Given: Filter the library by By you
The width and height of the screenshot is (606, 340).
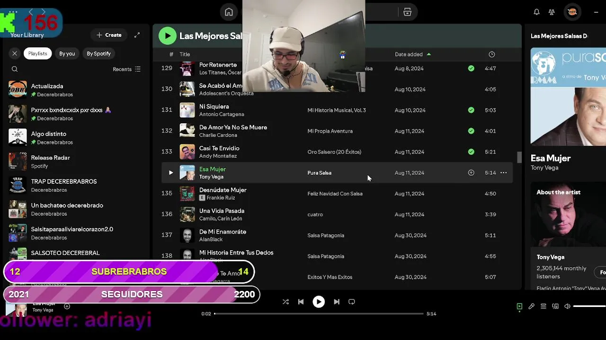Looking at the screenshot, I should [x=67, y=53].
